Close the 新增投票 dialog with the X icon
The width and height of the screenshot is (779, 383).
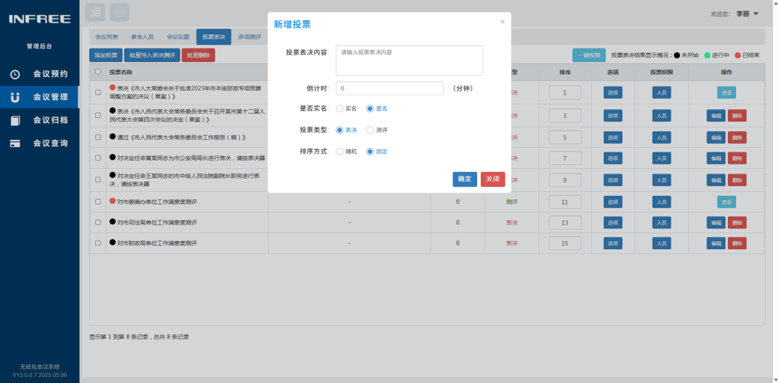point(502,21)
